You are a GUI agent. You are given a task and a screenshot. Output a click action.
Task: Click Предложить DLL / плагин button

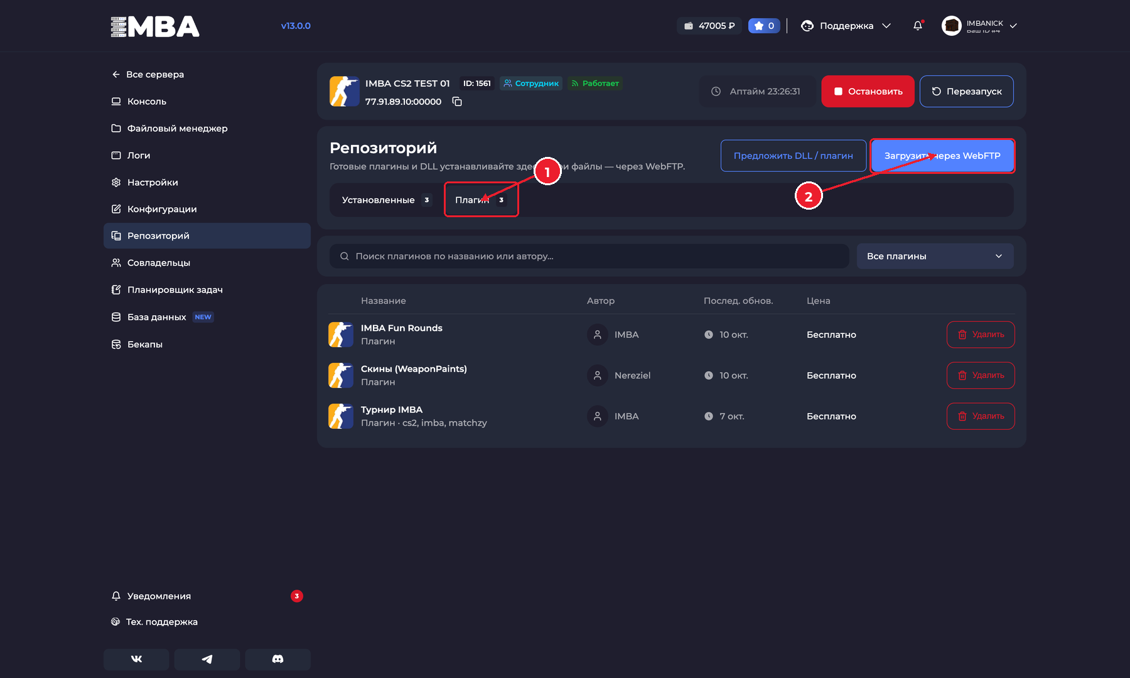point(793,156)
